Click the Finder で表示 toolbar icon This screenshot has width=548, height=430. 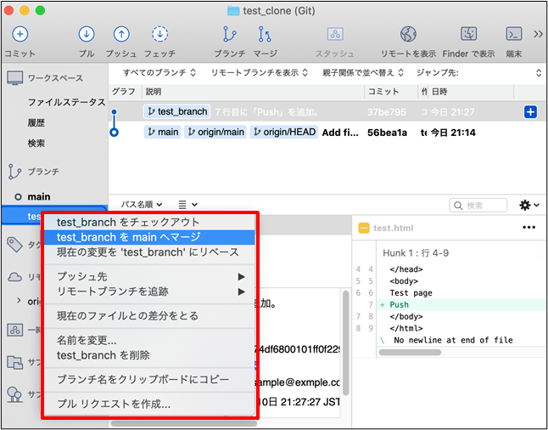point(468,34)
